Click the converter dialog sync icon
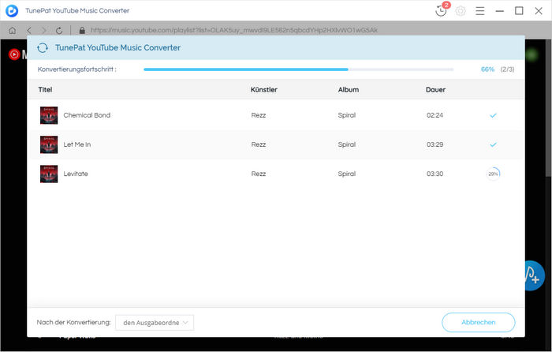Screen dimensions: 552x352 [x=43, y=47]
